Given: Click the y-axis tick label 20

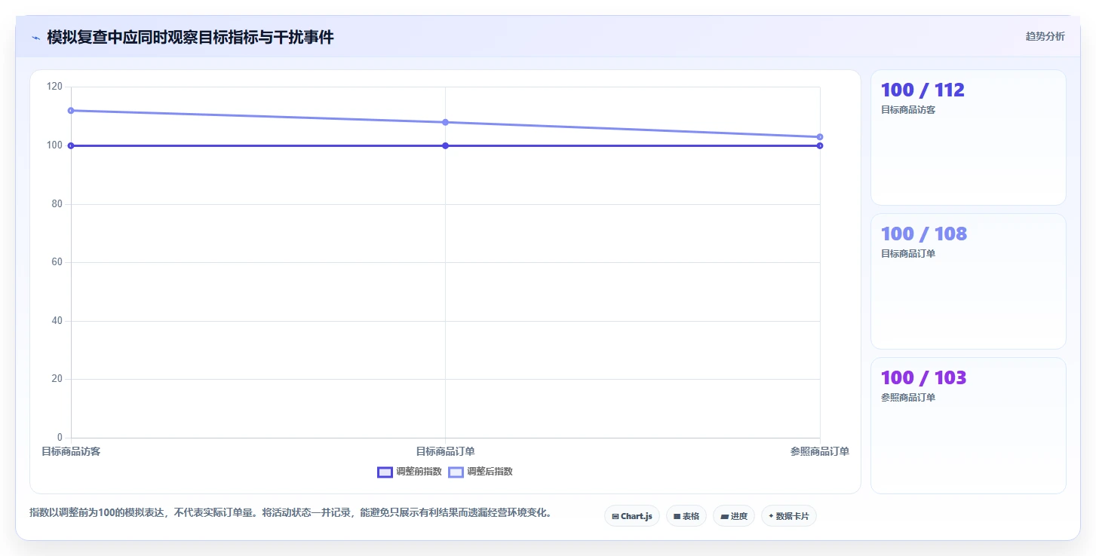Looking at the screenshot, I should point(57,379).
